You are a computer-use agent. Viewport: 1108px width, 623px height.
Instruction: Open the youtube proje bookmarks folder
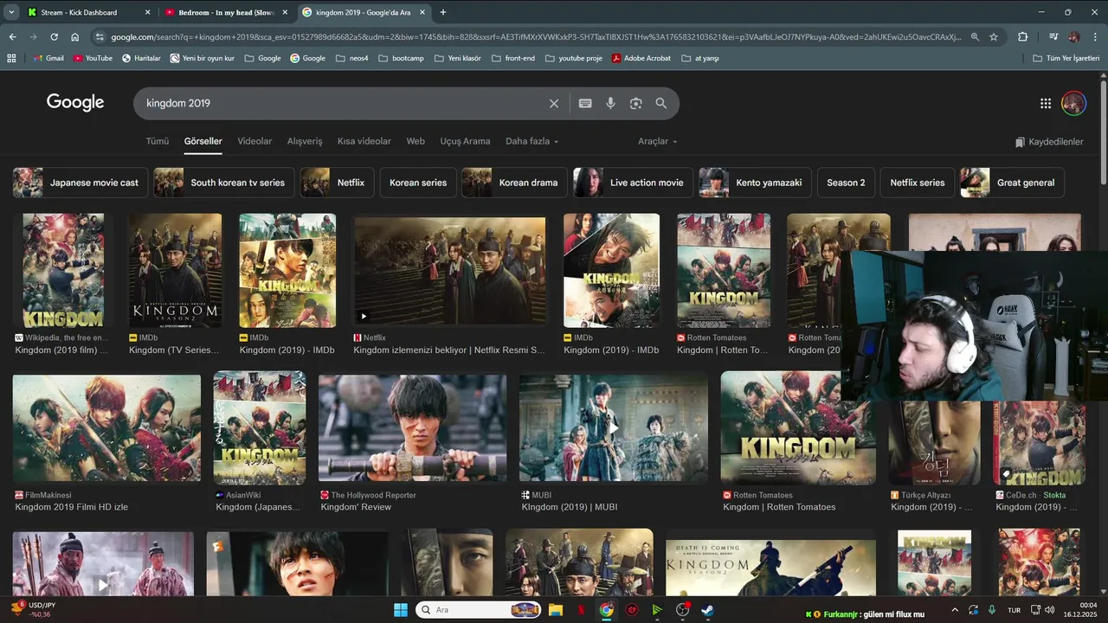573,58
